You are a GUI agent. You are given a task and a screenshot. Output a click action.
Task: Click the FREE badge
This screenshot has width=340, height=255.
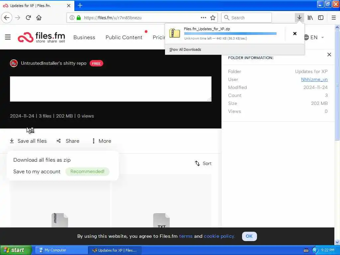[96, 63]
